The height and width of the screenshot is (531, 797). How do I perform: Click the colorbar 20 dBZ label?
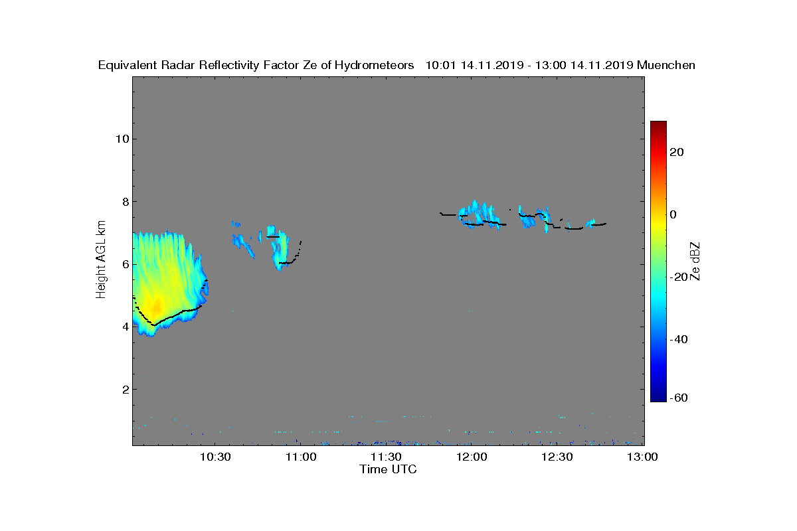click(x=677, y=152)
